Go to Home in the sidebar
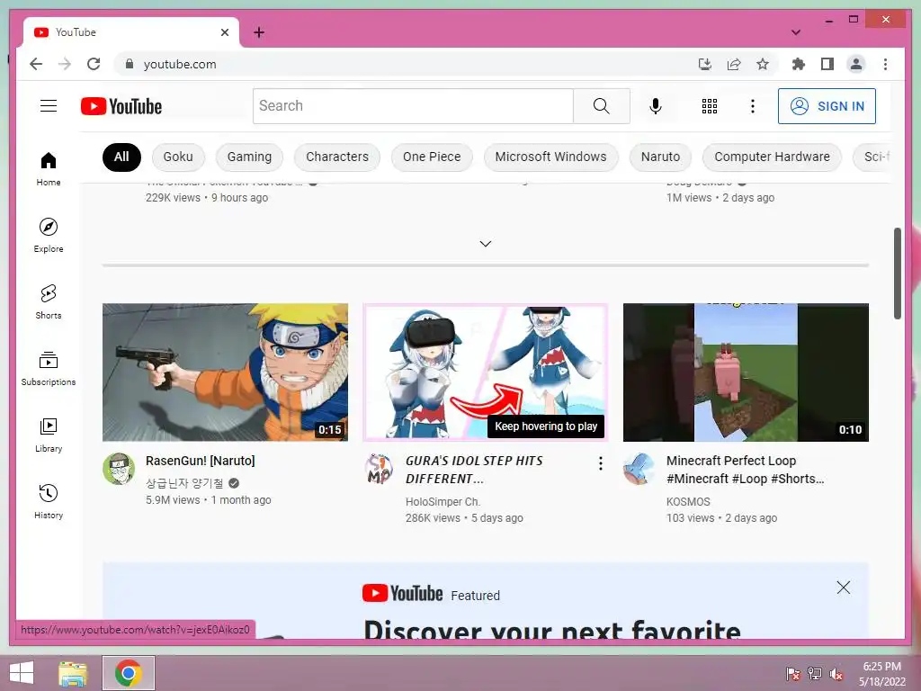 49,169
